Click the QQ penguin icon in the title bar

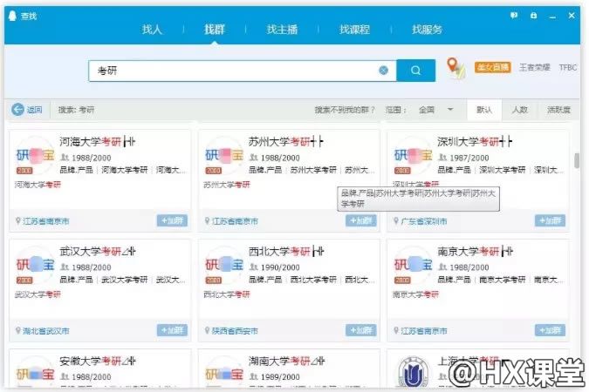tap(12, 16)
